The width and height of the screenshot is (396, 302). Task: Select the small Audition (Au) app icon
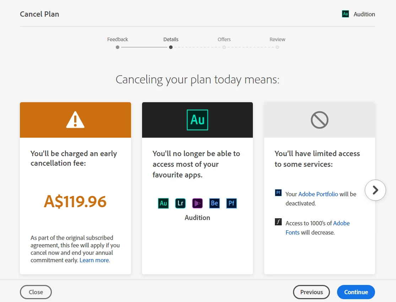coord(163,203)
